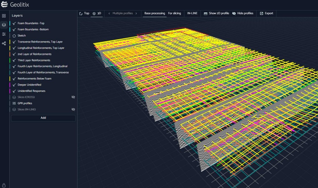Image resolution: width=318 pixels, height=188 pixels.
Task: Open the dashboard grid icon in sidebar
Action: click(4, 16)
